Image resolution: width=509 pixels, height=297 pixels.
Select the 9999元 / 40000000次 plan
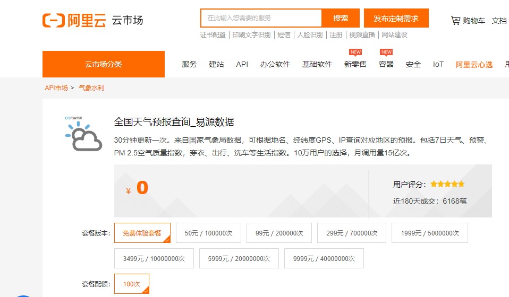click(x=324, y=258)
